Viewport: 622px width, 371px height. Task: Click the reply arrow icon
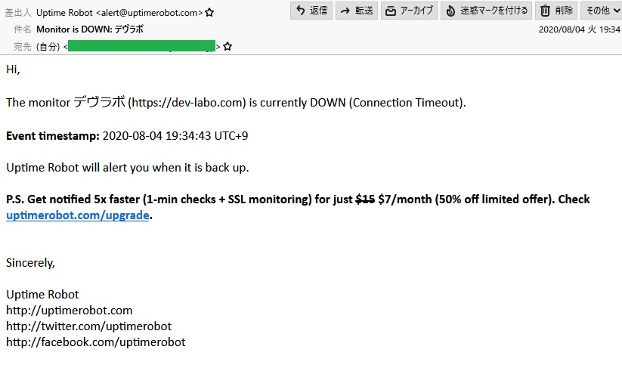300,11
